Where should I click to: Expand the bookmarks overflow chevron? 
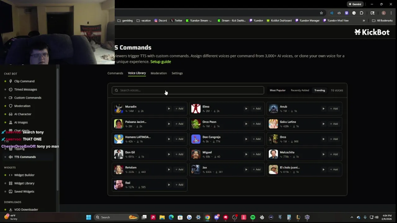click(x=364, y=20)
